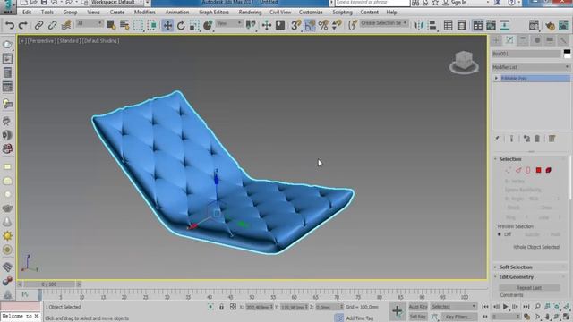Click the Box001 object name field

click(x=526, y=54)
